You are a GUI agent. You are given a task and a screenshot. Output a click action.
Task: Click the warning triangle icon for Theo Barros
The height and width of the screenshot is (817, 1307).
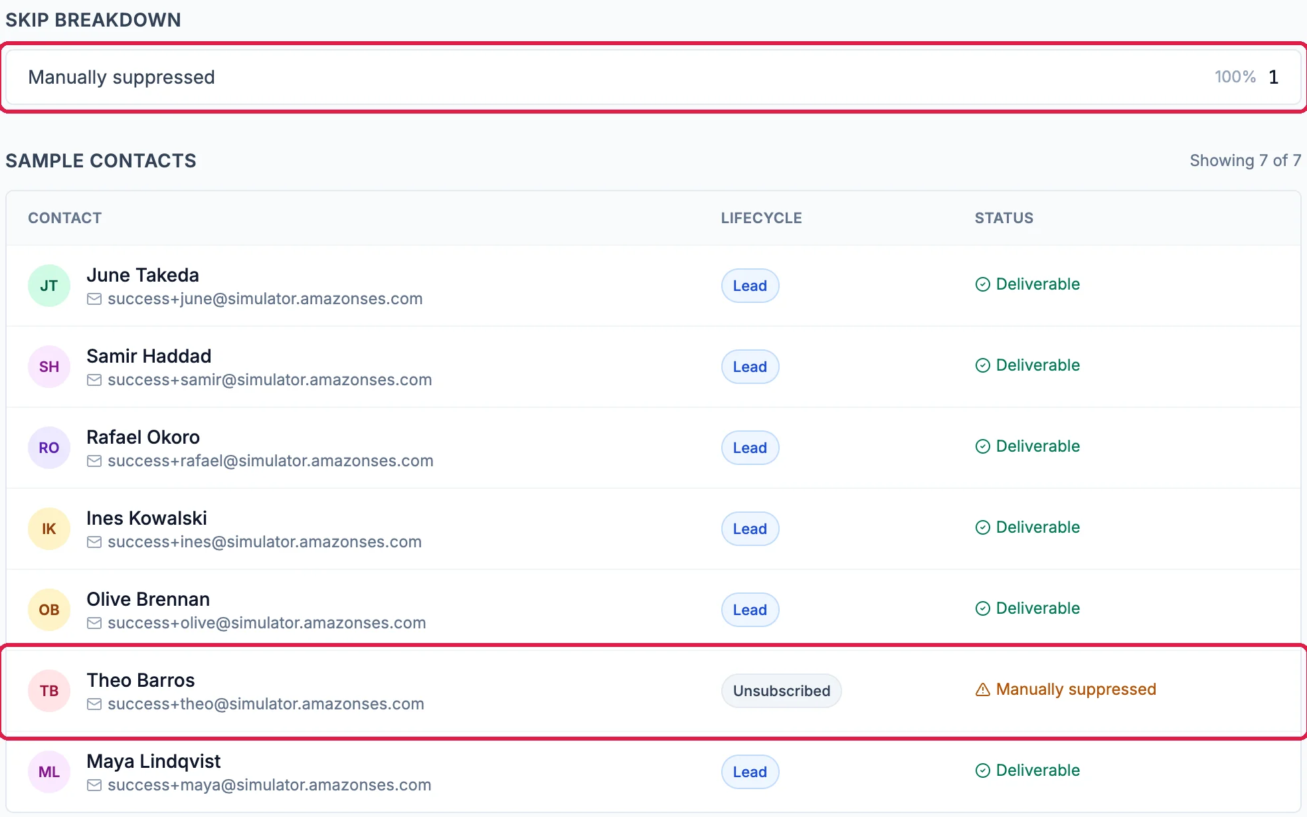983,689
